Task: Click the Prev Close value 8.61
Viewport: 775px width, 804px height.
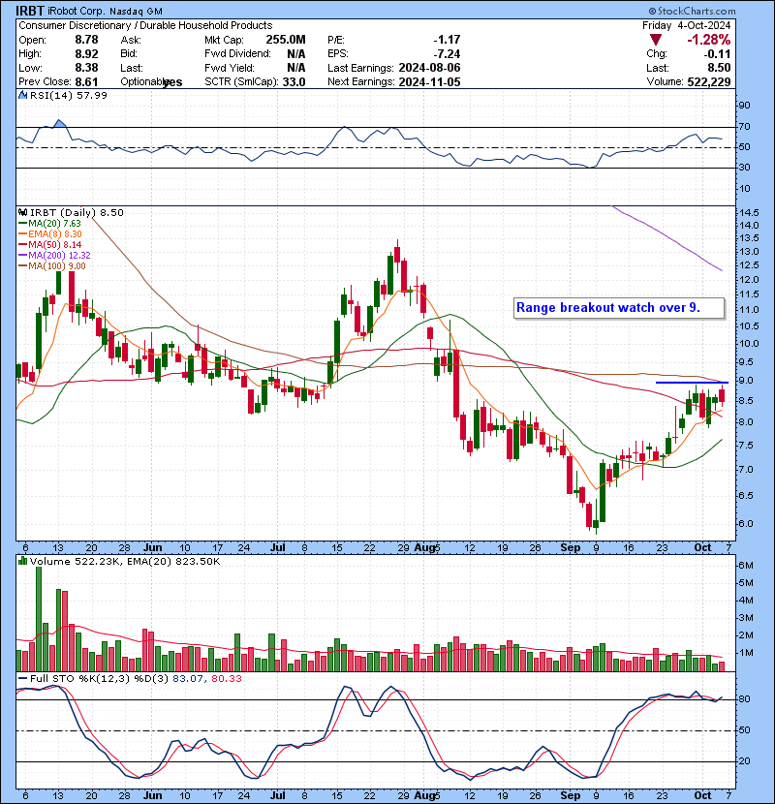Action: tap(86, 82)
